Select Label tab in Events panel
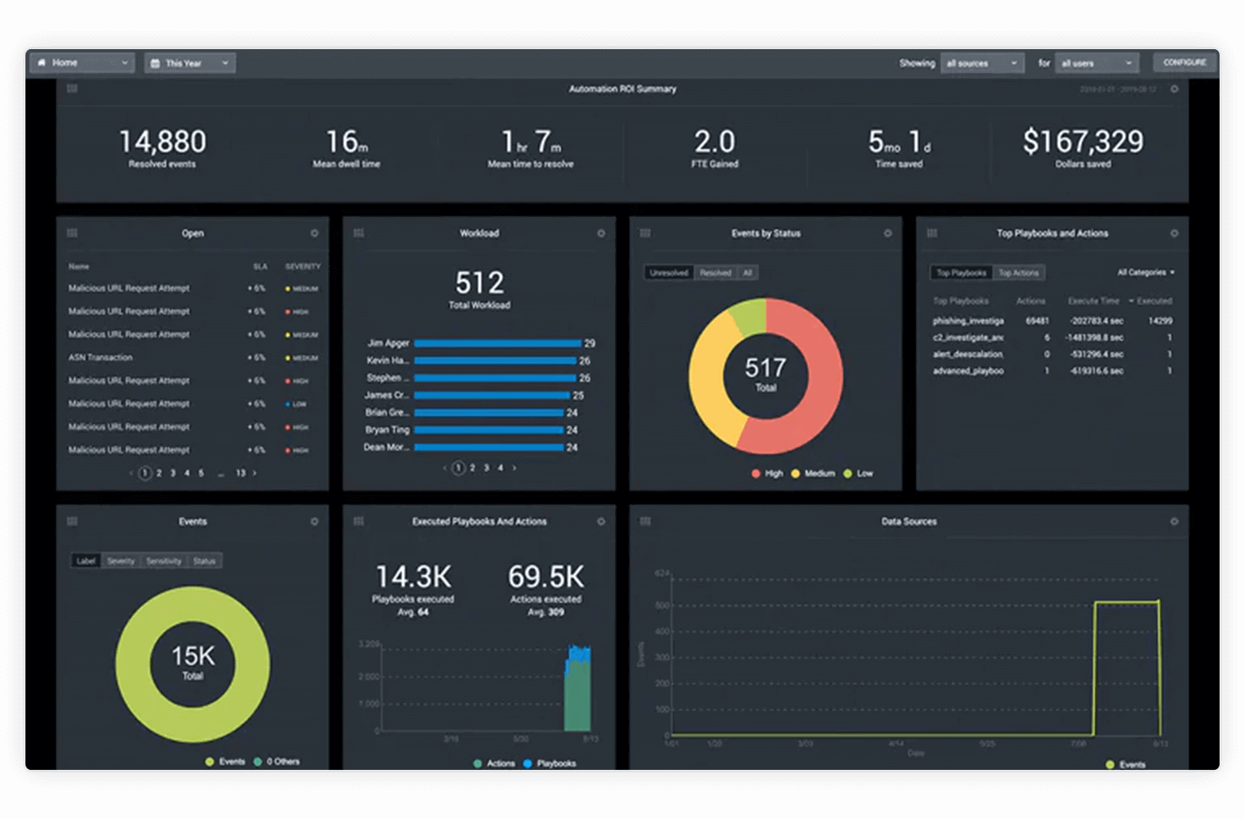The width and height of the screenshot is (1245, 819). [86, 561]
